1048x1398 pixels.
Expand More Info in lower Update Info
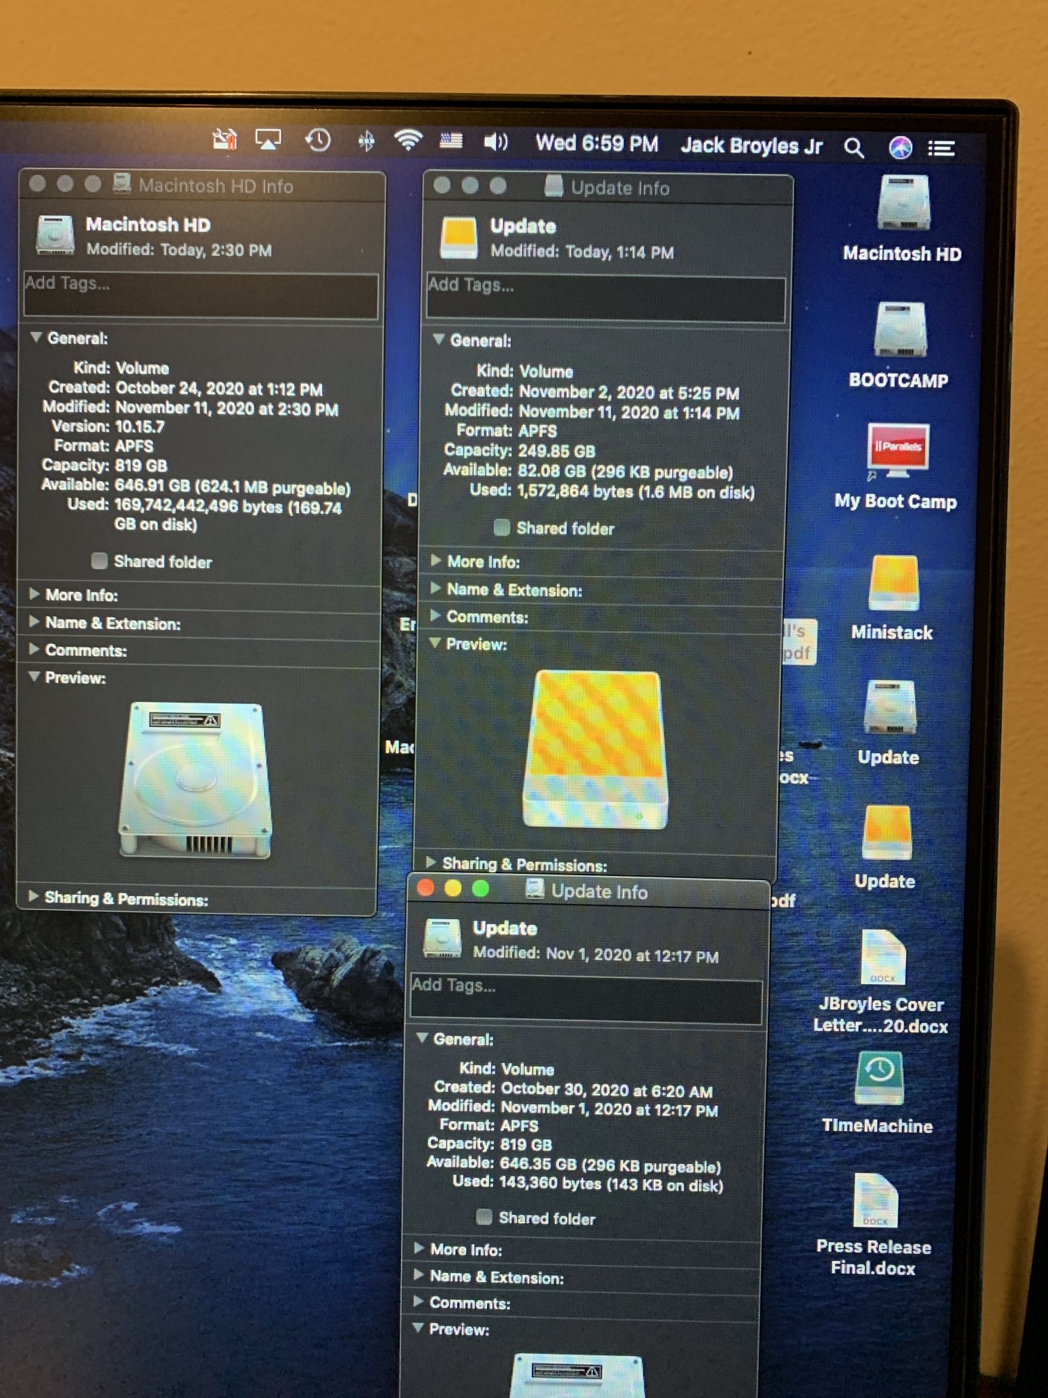(419, 1248)
